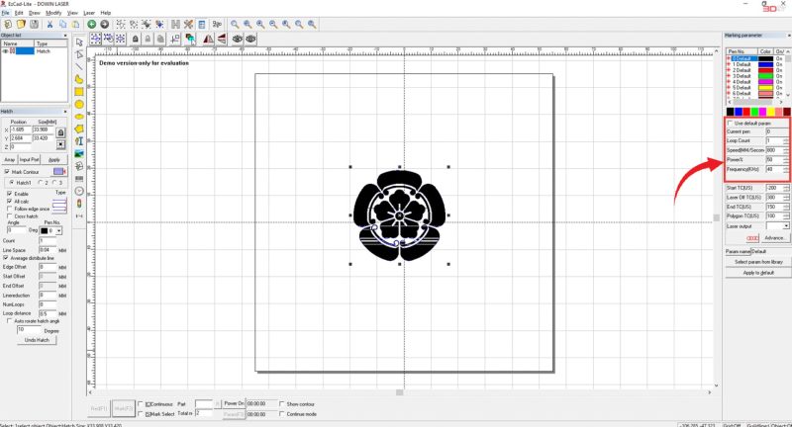Toggle Average distribute line checkbox

coord(6,258)
